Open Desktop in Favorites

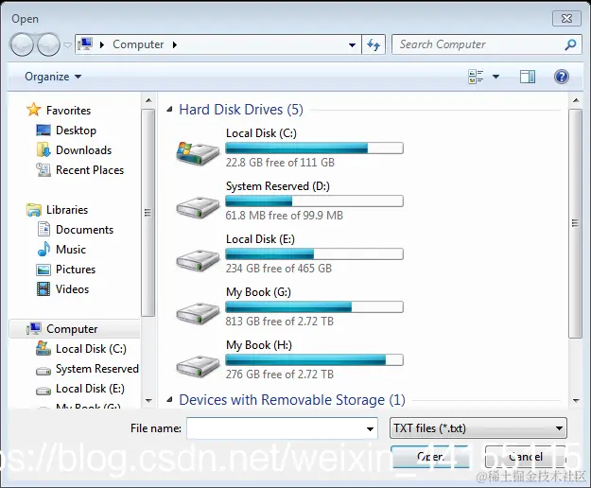pyautogui.click(x=66, y=131)
